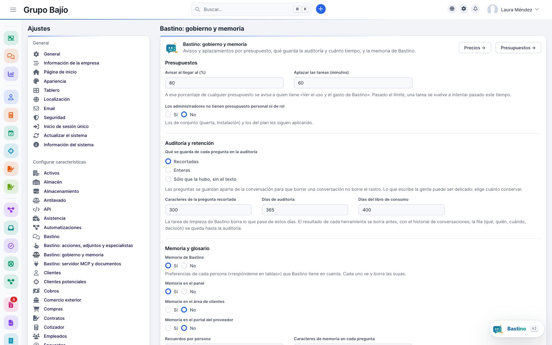The image size is (552, 345).
Task: Click the Aplazar las tareas (minutos) field
Action: (353, 83)
